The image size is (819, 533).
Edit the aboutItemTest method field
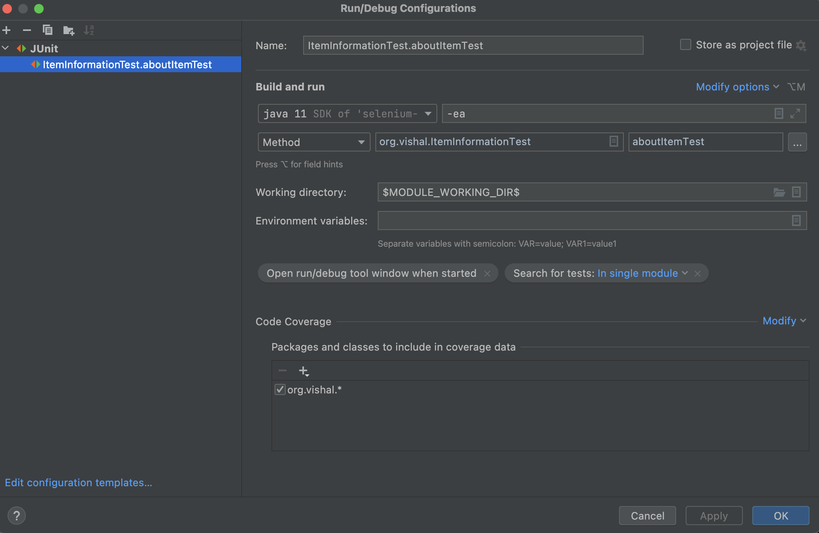(x=706, y=142)
